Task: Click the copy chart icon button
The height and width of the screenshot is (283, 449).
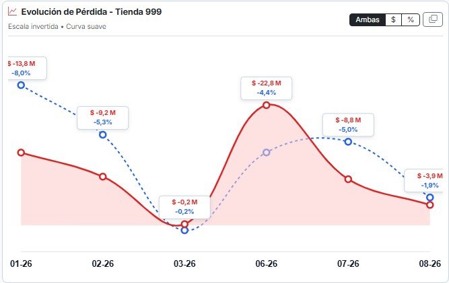Action: (433, 19)
